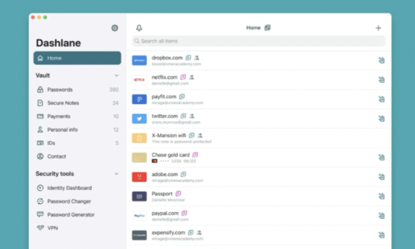Open Personal info in the Vault
Screen dimensions: 415x249
pyautogui.click(x=77, y=130)
